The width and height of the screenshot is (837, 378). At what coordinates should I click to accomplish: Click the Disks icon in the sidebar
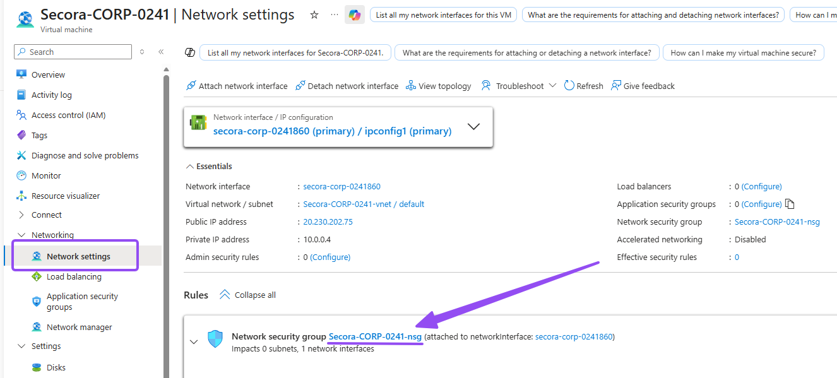pos(37,367)
